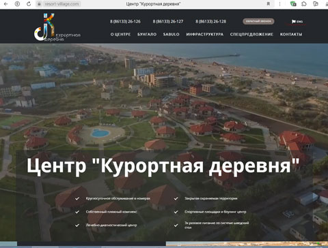The width and height of the screenshot is (328, 248).
Task: Open the extensions puzzle icon
Action: point(304,4)
